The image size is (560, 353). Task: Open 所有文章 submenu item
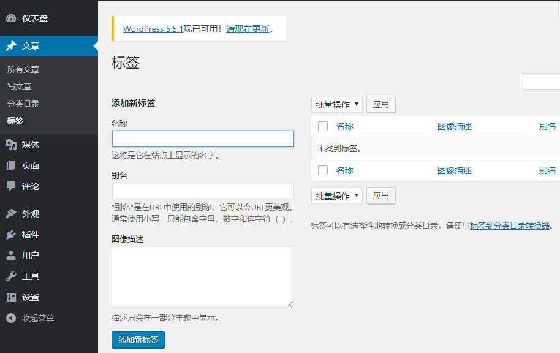tap(23, 69)
